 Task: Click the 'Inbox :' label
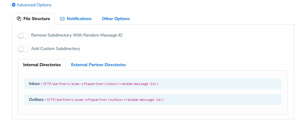[36, 83]
